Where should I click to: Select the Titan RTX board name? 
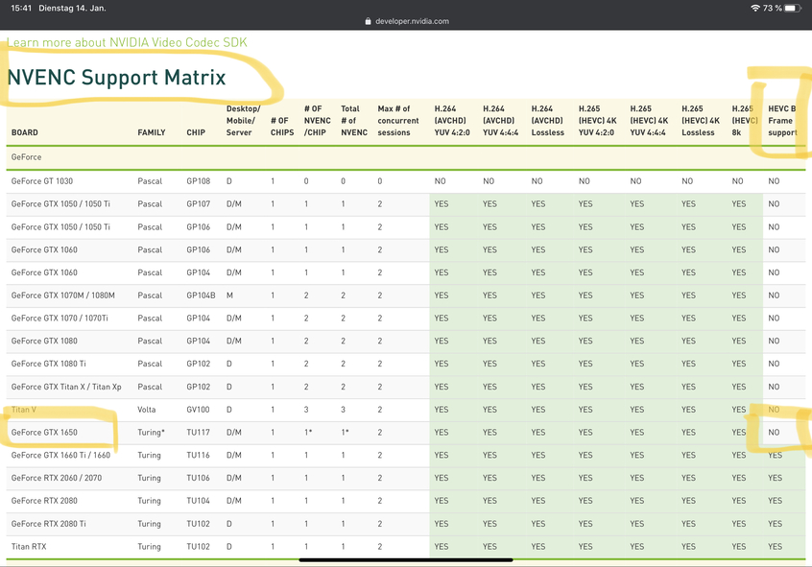(x=29, y=546)
